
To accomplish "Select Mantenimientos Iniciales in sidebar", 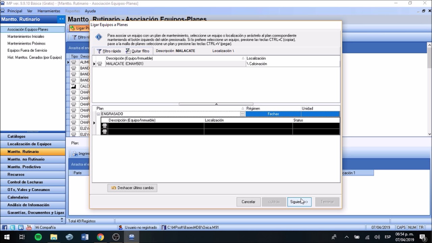I will click(26, 36).
